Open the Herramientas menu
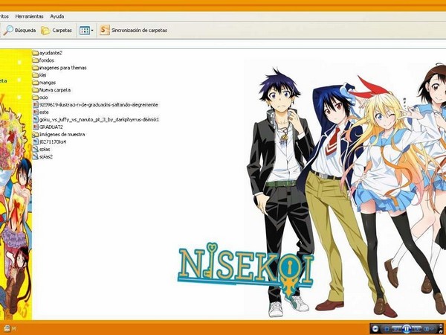Viewport: 446px width, 335px height. point(29,16)
